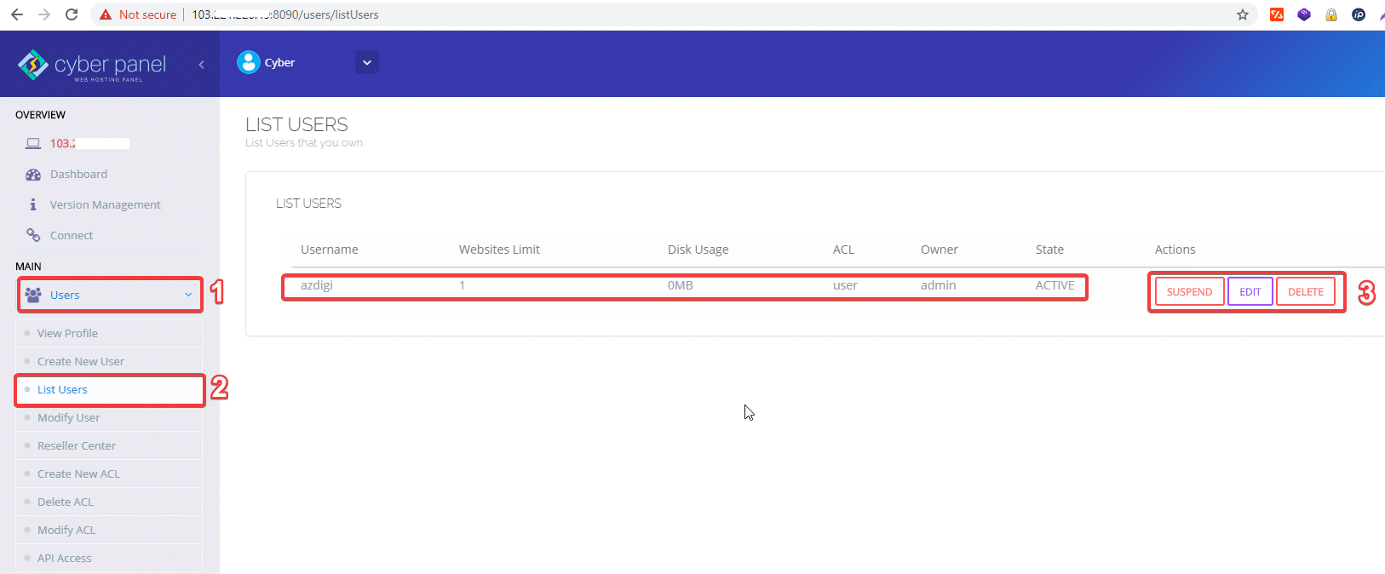Go to Modify User page
The height and width of the screenshot is (574, 1385).
tap(69, 418)
